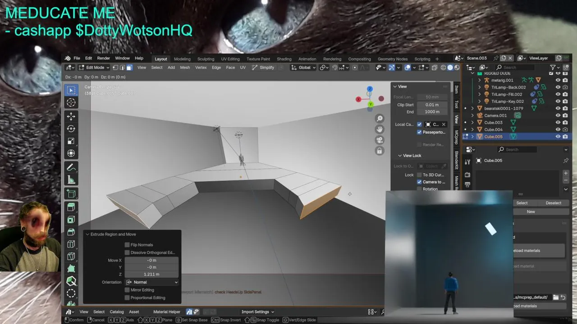Select the Move tool
The height and width of the screenshot is (324, 577).
pos(71,117)
